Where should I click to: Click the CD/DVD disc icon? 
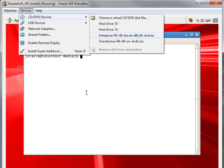coord(22,17)
